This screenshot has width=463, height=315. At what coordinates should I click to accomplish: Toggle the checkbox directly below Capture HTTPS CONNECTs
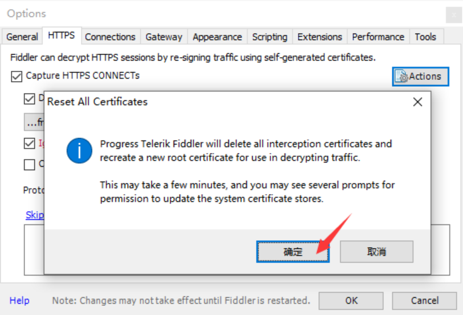coord(30,99)
